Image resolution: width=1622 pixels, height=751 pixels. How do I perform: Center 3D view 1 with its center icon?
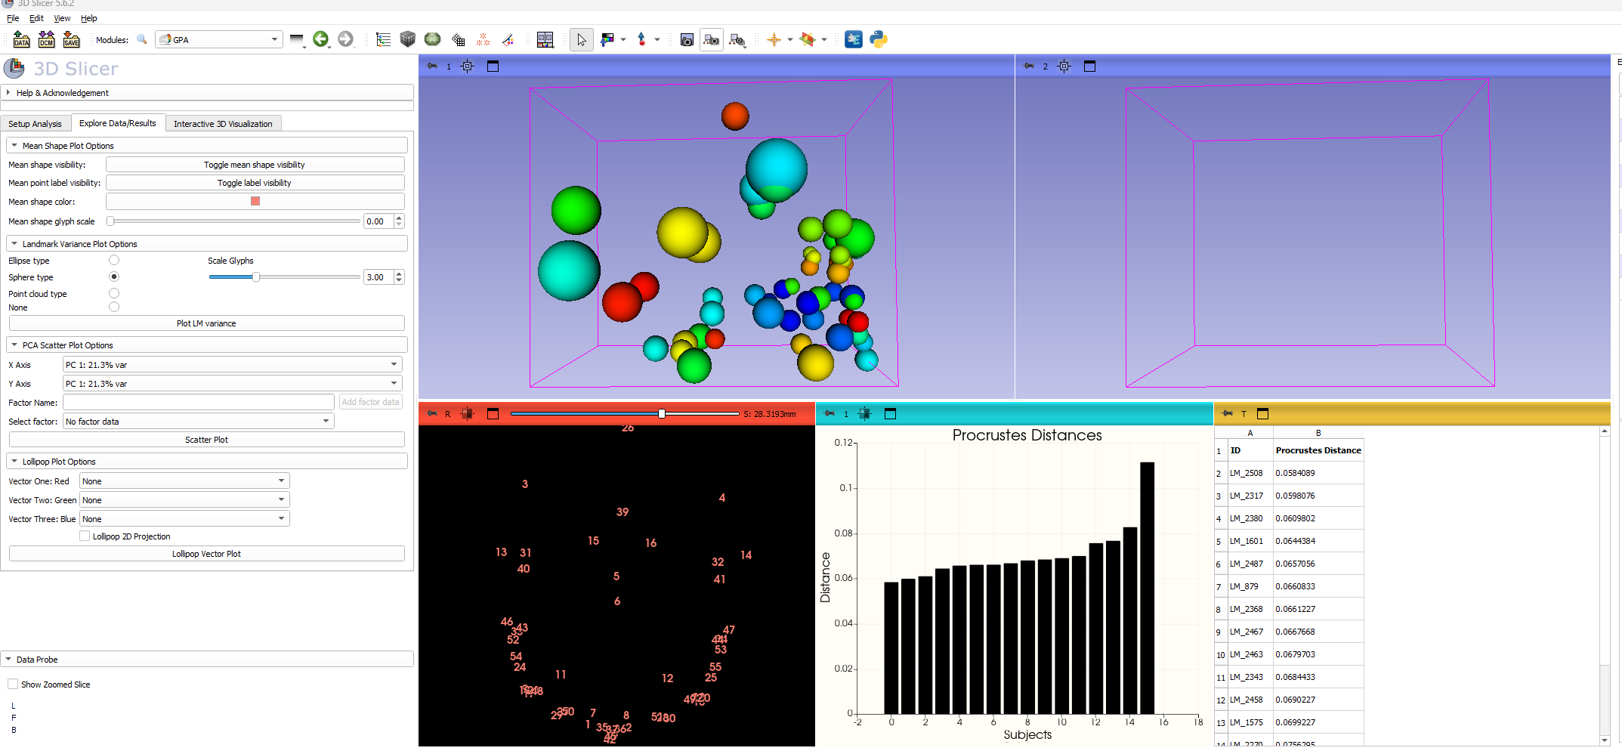click(x=468, y=66)
